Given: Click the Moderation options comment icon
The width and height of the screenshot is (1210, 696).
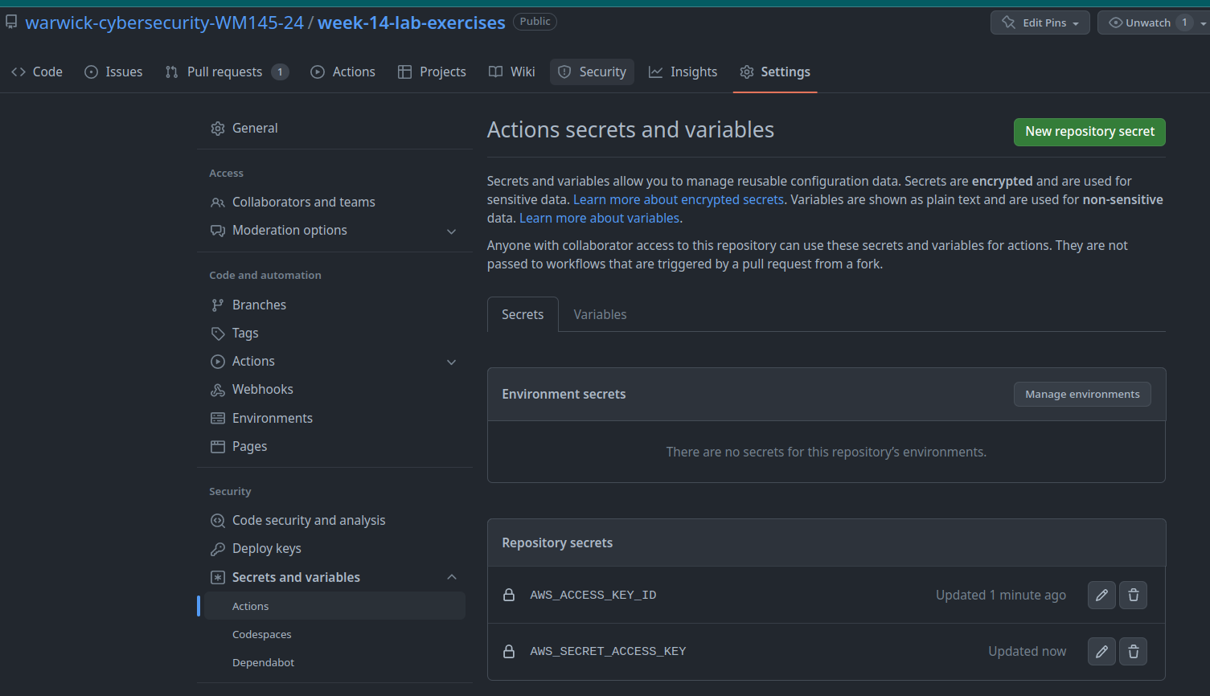Looking at the screenshot, I should (218, 231).
